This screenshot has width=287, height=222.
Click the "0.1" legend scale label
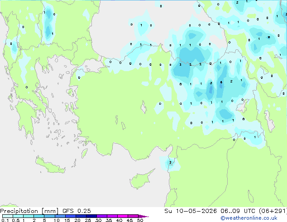(5, 220)
